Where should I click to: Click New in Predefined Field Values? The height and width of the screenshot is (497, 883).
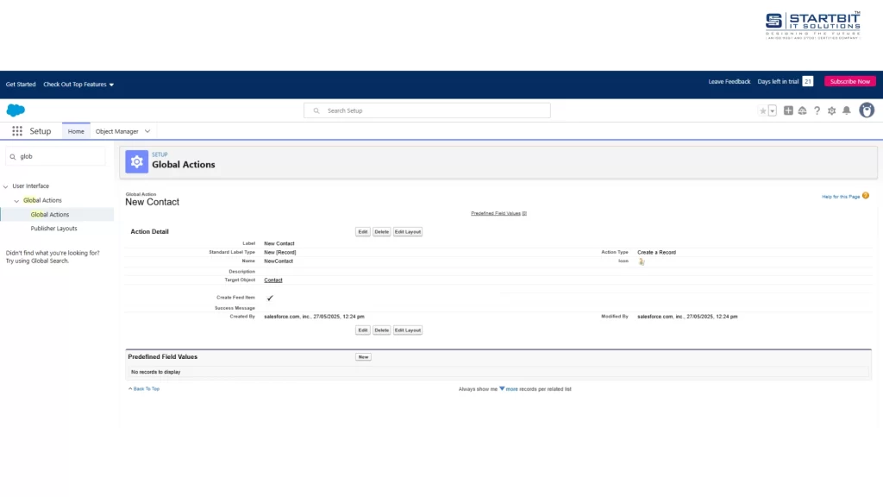tap(363, 356)
